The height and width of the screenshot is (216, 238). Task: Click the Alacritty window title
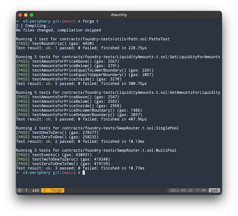[119, 15]
